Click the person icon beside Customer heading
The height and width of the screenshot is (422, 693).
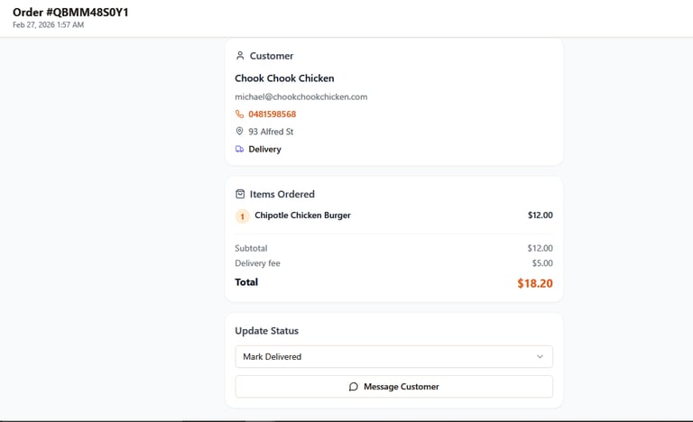tap(240, 56)
